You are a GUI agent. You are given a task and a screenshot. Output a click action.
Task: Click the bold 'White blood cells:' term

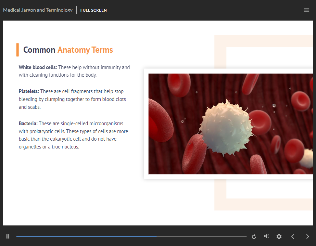pos(38,67)
